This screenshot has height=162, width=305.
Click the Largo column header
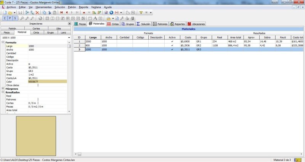(93, 37)
